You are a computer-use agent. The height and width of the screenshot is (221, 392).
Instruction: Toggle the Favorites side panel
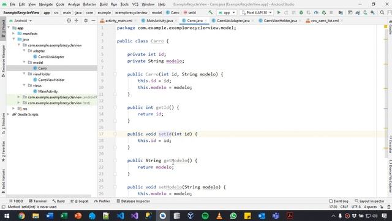point(3,152)
